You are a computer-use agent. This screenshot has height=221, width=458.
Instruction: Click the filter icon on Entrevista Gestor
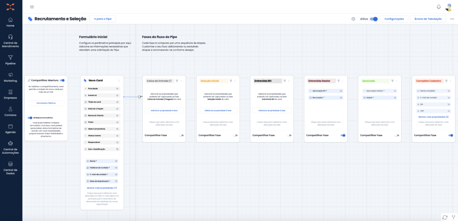tap(339, 81)
